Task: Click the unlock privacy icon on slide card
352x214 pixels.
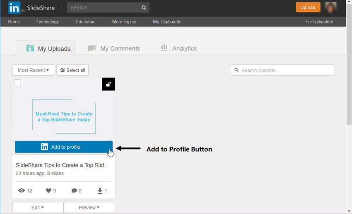Action: [108, 84]
